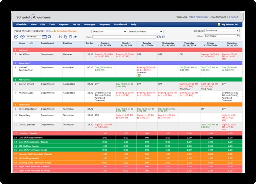The image size is (256, 184).
Task: Select the Day Shift Requirement row label
Action: coord(31,138)
